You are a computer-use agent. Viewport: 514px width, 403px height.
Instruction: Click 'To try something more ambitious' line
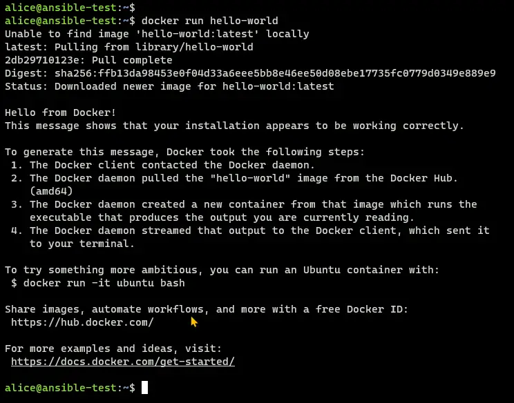[222, 270]
